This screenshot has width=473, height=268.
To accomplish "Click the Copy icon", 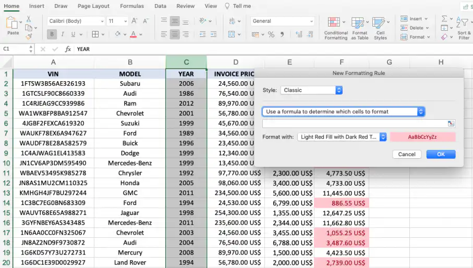I will (x=29, y=28).
